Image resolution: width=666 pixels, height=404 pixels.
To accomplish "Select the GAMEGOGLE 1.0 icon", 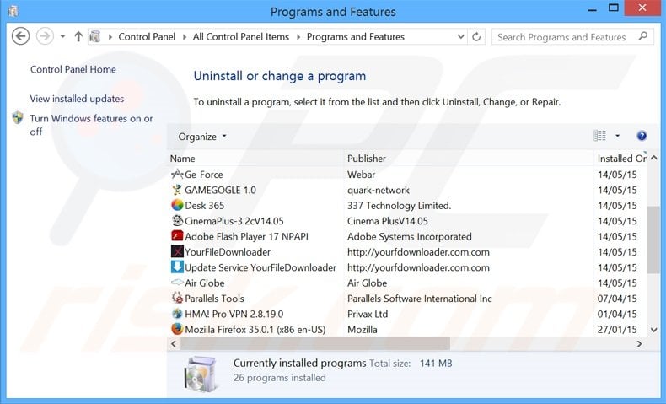I will tap(177, 190).
